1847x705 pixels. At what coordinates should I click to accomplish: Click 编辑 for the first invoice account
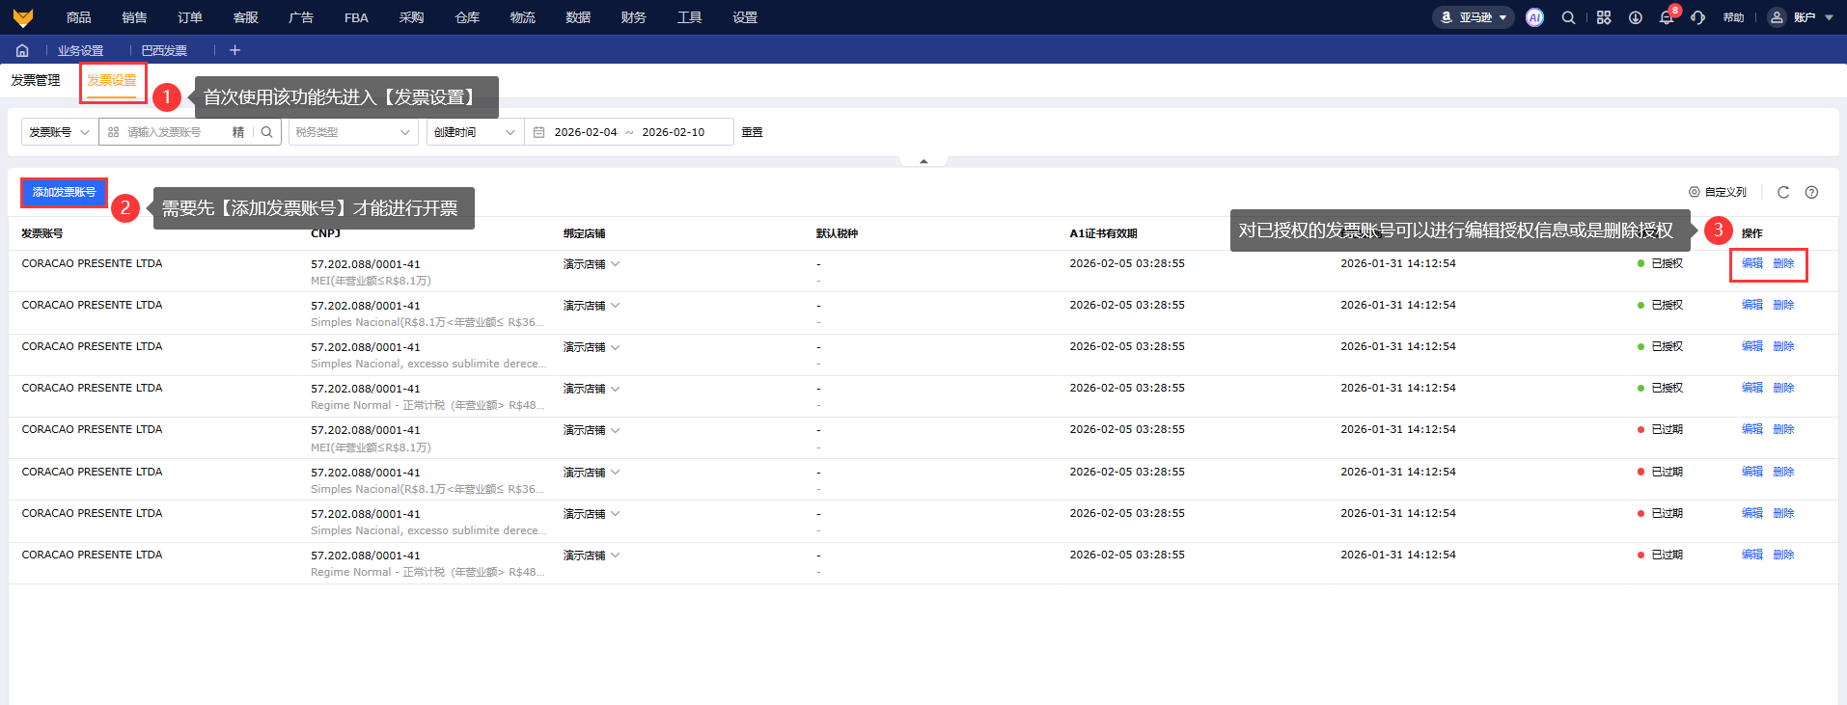coord(1751,263)
